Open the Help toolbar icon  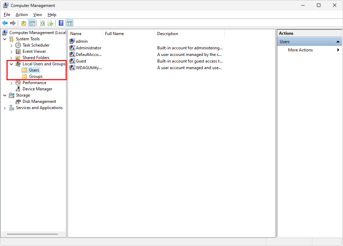tap(61, 23)
